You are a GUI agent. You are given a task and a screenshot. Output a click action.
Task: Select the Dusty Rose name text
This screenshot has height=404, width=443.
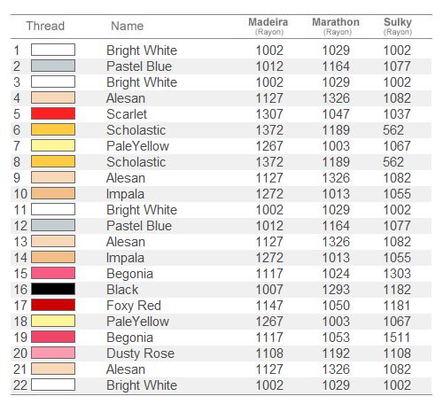pos(140,353)
